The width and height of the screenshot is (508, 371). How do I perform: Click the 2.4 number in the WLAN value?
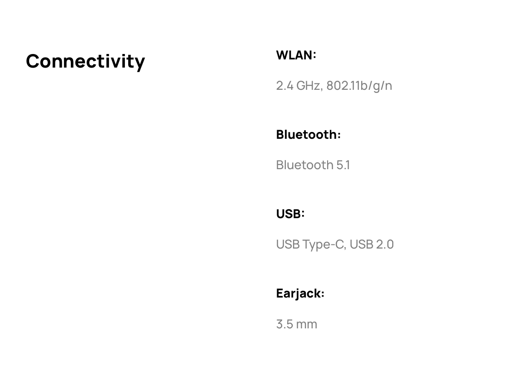[x=284, y=85]
